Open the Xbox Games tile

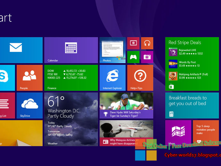click(133, 57)
